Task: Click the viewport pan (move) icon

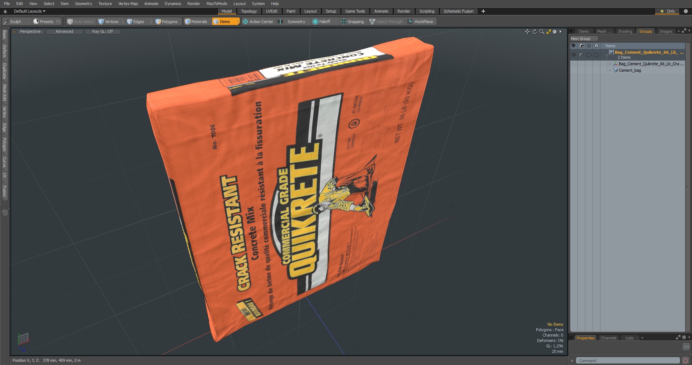Action: pos(527,32)
